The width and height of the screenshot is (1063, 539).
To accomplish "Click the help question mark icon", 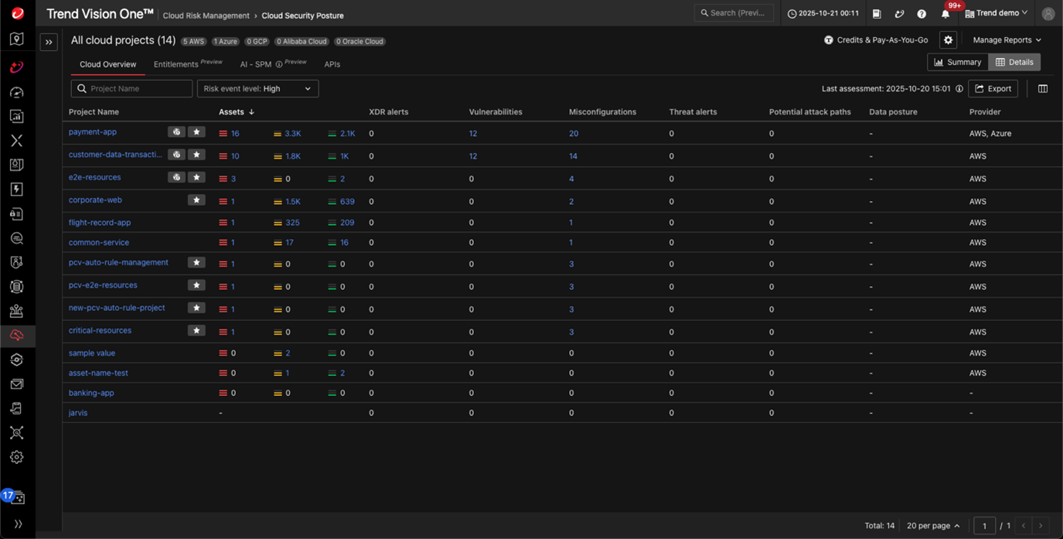I will point(922,14).
